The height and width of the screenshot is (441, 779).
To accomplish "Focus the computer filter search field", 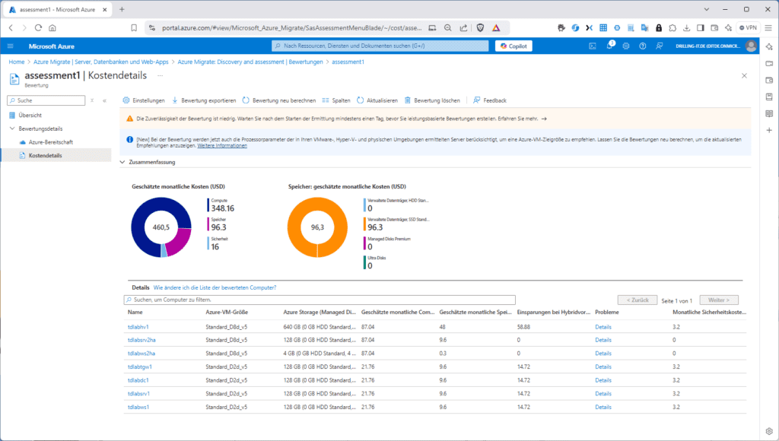I will (320, 300).
